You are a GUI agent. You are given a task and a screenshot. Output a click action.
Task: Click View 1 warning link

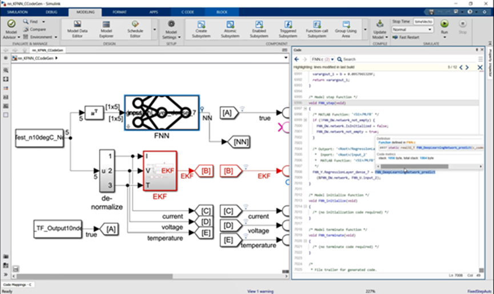260,291
